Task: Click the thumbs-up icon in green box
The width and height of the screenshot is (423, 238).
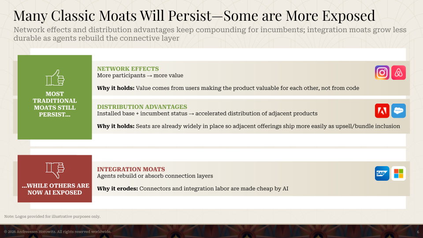Action: [x=55, y=78]
